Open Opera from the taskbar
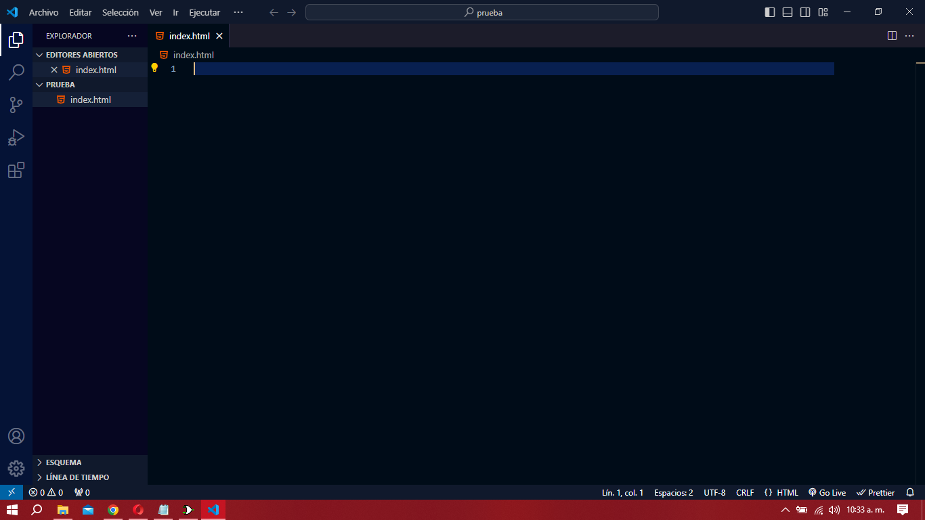 (x=138, y=510)
